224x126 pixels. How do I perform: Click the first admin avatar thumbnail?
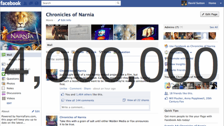click(x=167, y=36)
